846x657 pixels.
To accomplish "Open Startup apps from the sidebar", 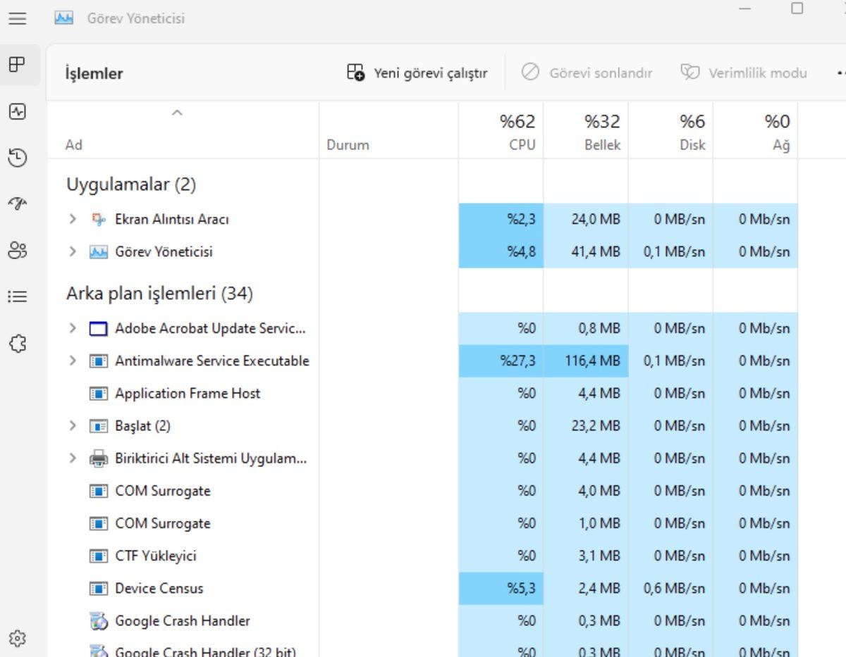I will pos(17,204).
